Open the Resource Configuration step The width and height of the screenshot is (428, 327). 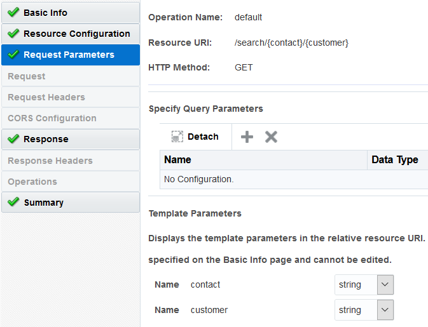pyautogui.click(x=76, y=34)
